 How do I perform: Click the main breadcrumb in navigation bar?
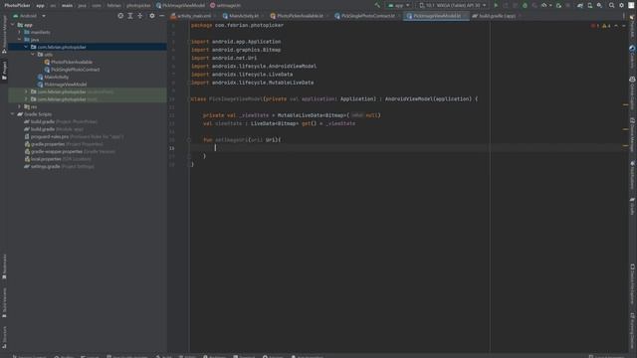coord(67,6)
